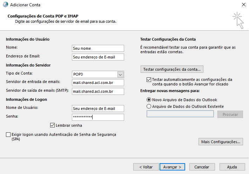Uncheck Testar automaticamente as configurações checkbox
The width and height of the screenshot is (249, 174).
pos(149,79)
